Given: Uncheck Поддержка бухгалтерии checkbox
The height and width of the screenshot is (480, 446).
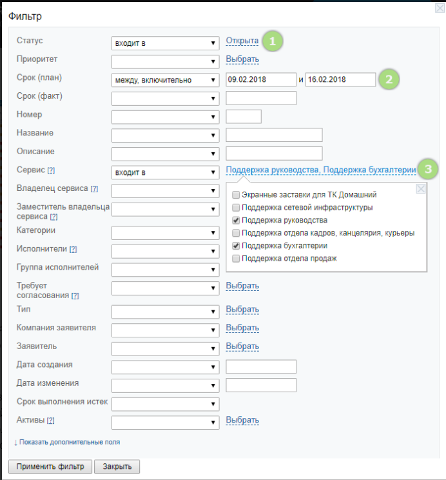Looking at the screenshot, I should tap(237, 246).
